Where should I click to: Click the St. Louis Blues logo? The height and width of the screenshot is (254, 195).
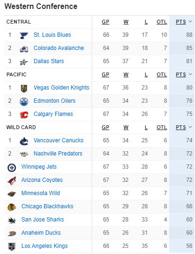(24, 35)
